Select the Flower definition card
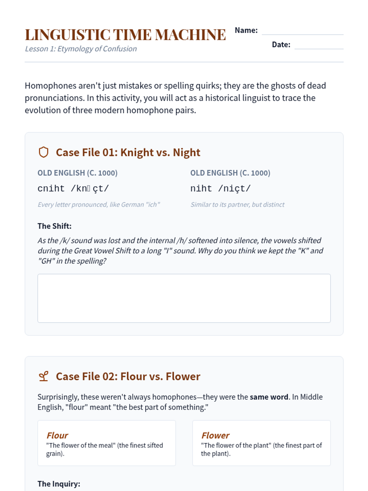This screenshot has width=368, height=491. click(x=261, y=443)
